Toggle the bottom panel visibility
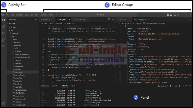The image size is (193, 108). coord(171,15)
